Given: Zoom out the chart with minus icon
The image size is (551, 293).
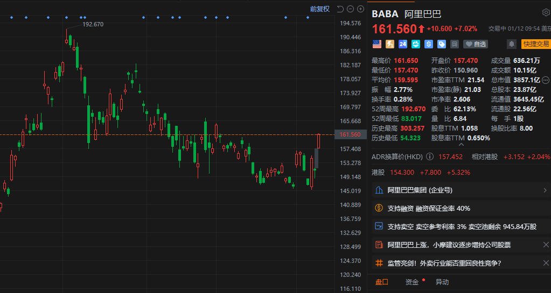Looking at the screenshot, I should click(x=351, y=9).
